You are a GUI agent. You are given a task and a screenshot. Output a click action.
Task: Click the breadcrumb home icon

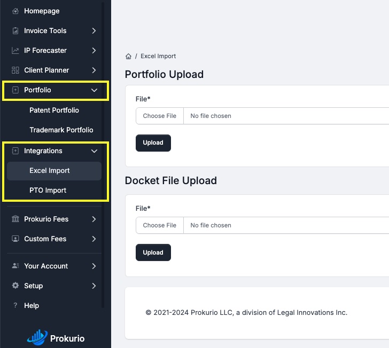click(128, 56)
